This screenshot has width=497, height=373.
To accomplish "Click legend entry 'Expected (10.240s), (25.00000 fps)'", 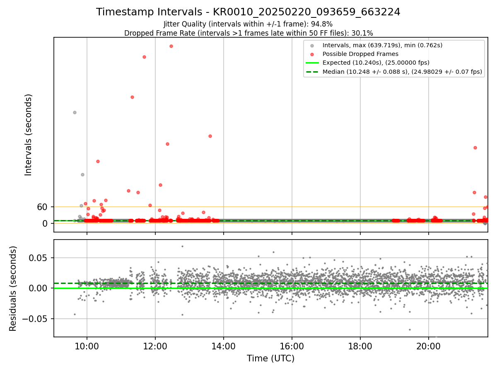I will click(x=376, y=63).
